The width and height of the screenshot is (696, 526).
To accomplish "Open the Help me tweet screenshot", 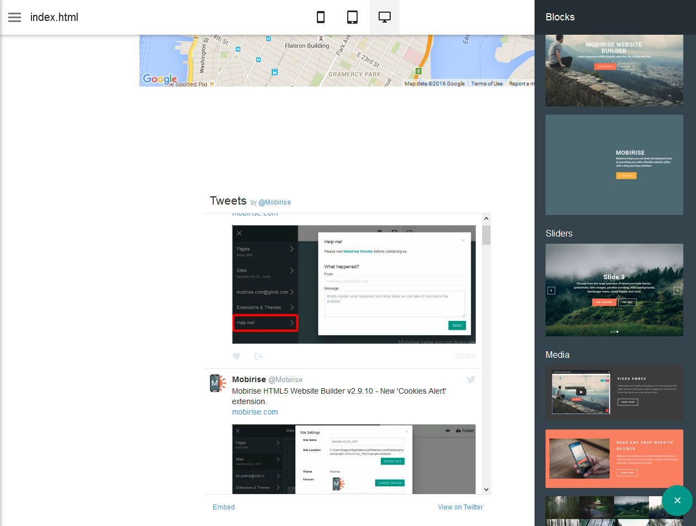I will (354, 285).
